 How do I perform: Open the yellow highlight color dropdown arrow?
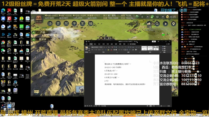[110, 50]
